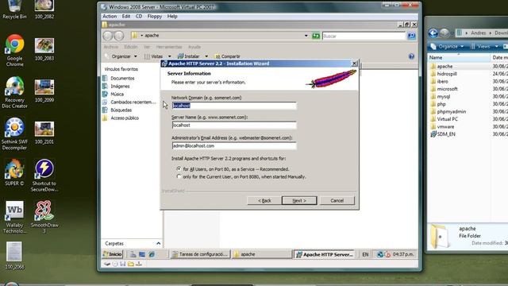
Task: Click the back arrow in apache explorer window
Action: (x=108, y=36)
